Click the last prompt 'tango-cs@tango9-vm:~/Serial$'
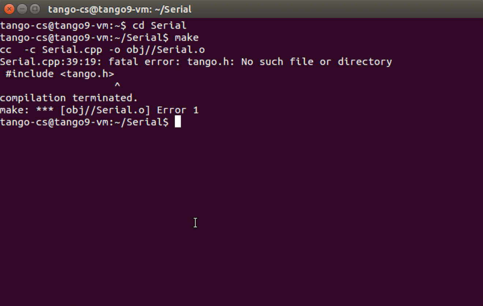Viewport: 483px width, 306px height. [x=84, y=122]
